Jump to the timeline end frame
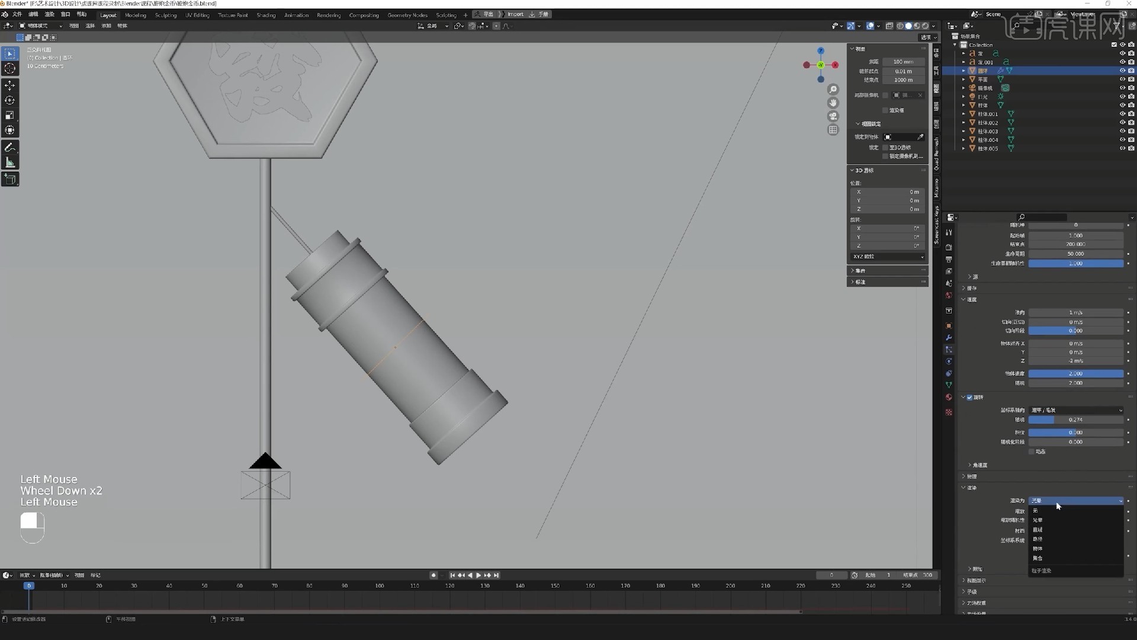 pyautogui.click(x=496, y=575)
